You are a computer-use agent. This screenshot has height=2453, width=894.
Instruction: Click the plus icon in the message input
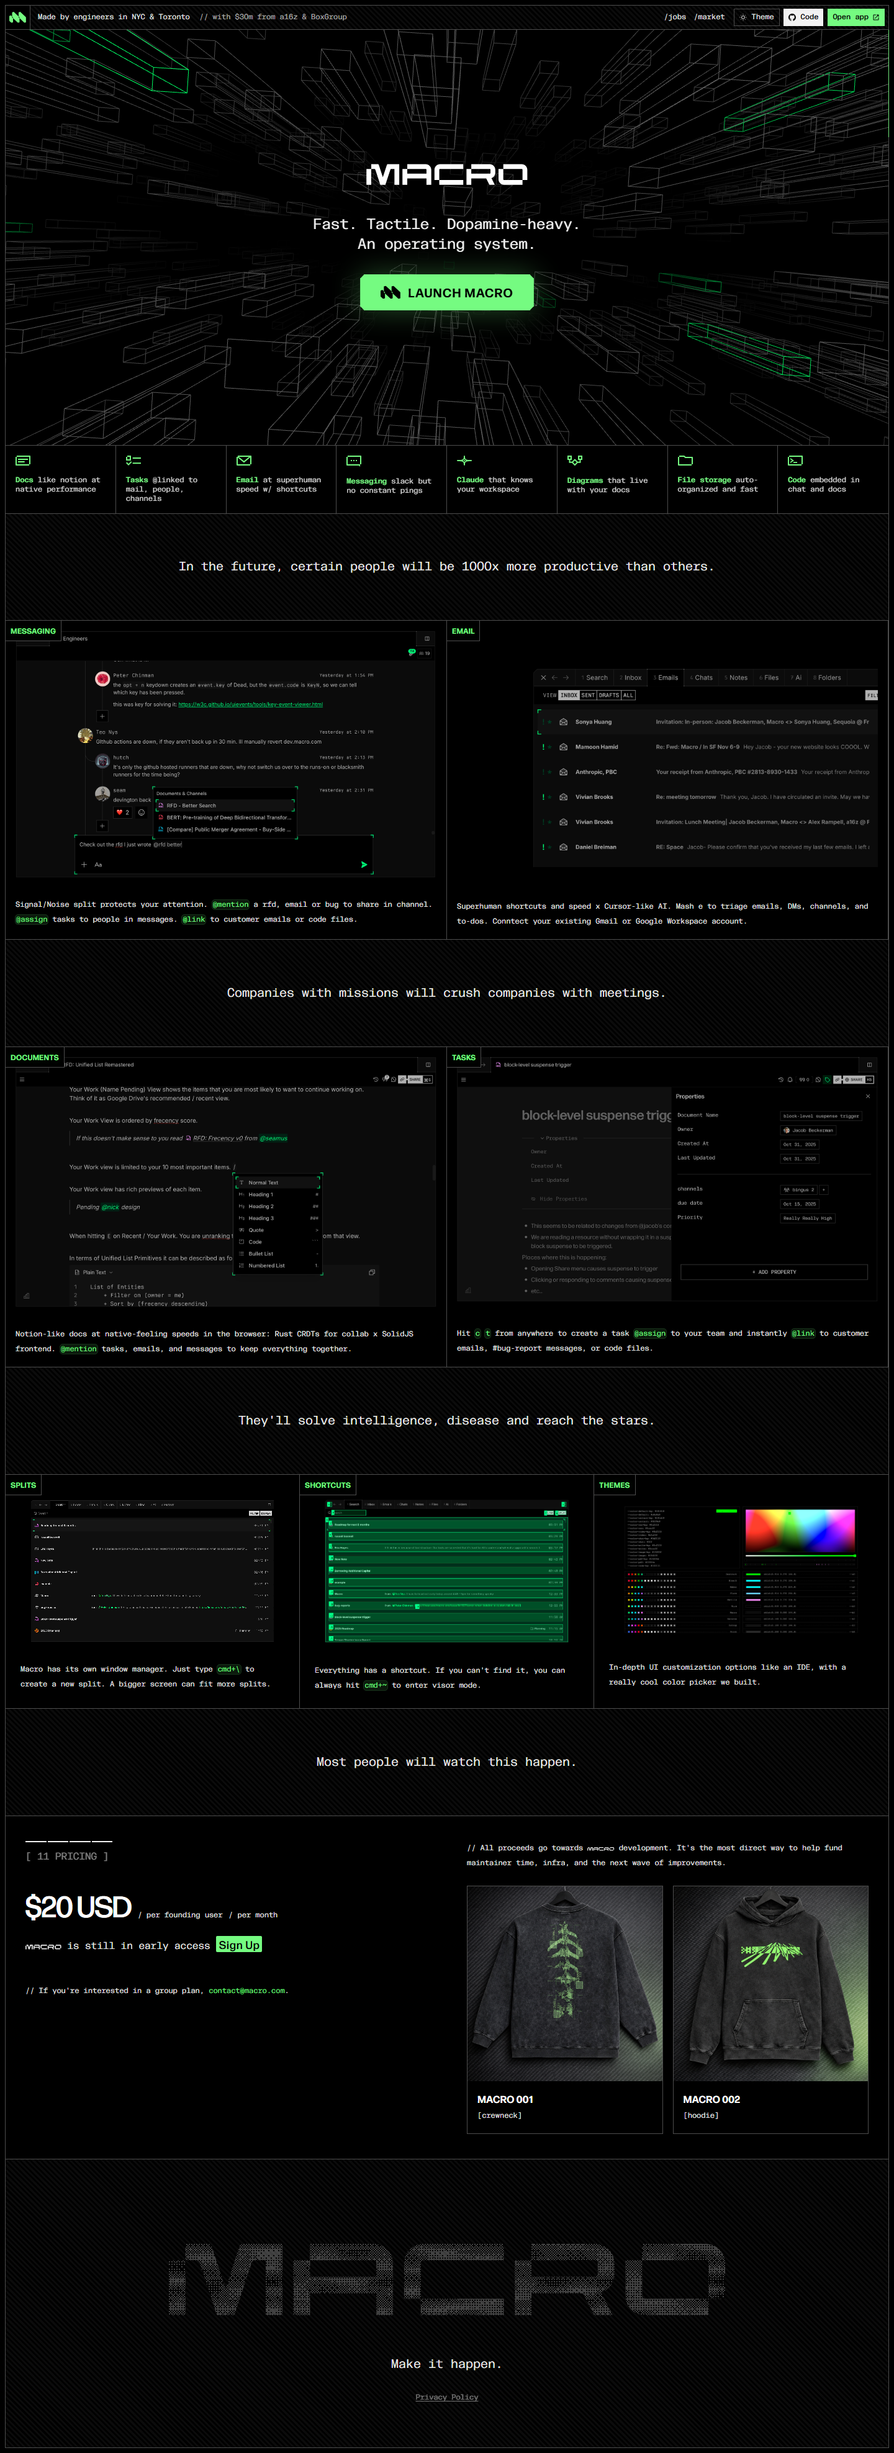pyautogui.click(x=84, y=865)
